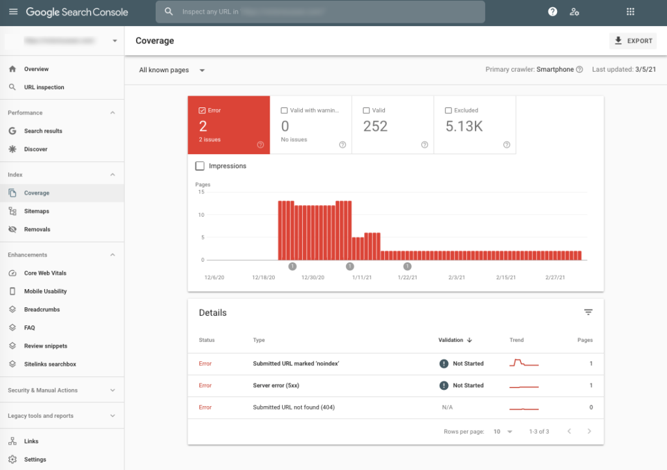Open the All known pages dropdown

tap(173, 70)
